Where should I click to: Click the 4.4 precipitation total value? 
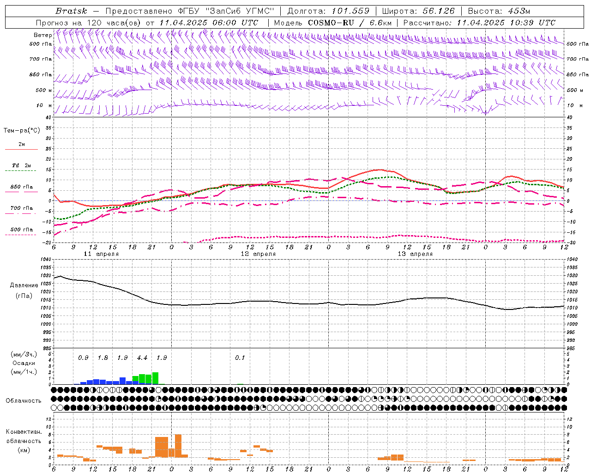point(142,358)
